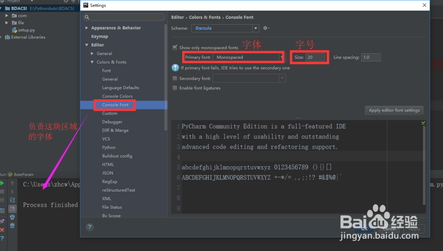Click the Help question mark in Settings dialog
The width and height of the screenshot is (443, 251).
tap(89, 227)
